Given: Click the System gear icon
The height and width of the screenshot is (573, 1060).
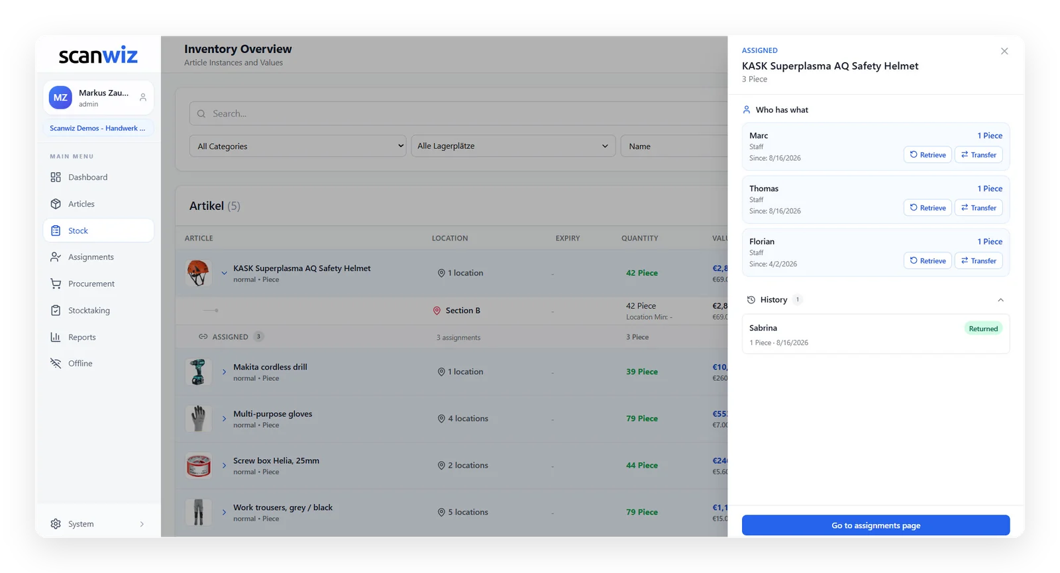Looking at the screenshot, I should click(56, 524).
